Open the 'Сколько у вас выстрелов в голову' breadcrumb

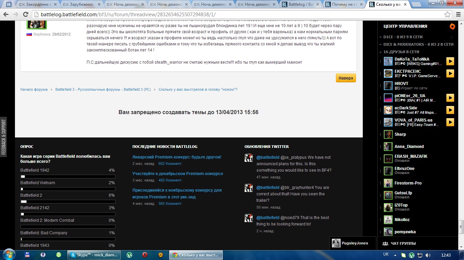coord(198,90)
